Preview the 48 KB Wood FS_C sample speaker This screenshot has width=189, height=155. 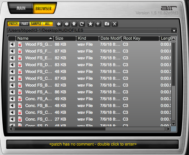[x=12, y=71]
